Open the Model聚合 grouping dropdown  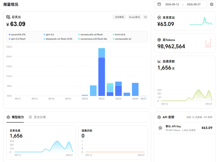pos(134,17)
